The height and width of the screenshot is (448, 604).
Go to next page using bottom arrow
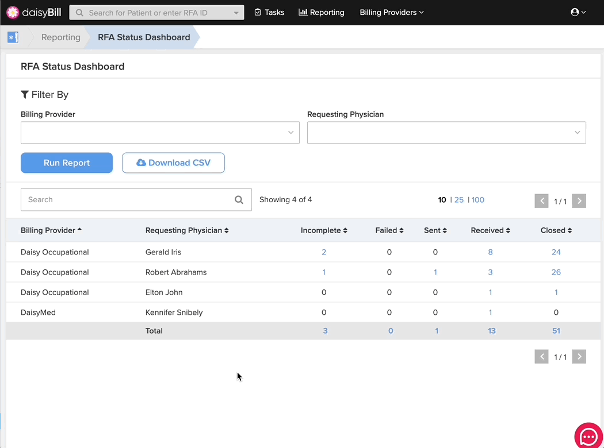click(579, 357)
